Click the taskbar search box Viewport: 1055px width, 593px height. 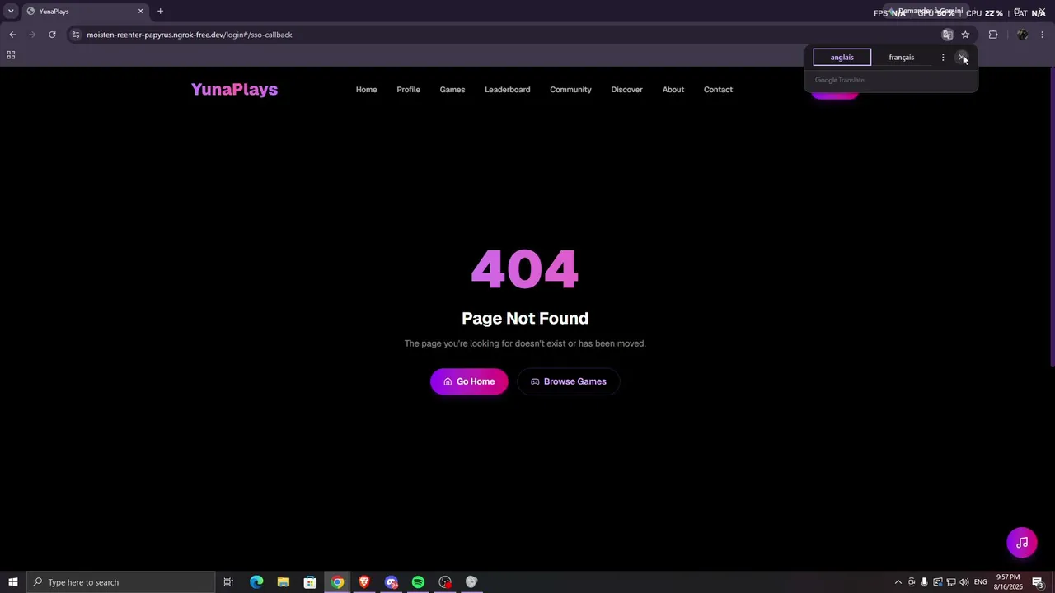pyautogui.click(x=120, y=582)
